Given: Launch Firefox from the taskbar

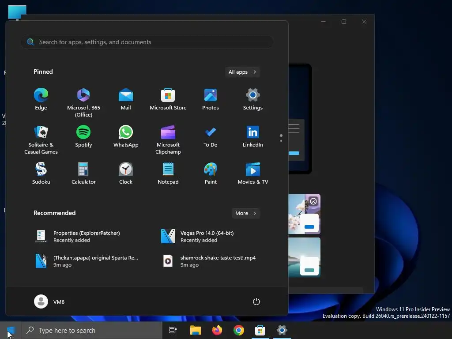Looking at the screenshot, I should point(217,330).
